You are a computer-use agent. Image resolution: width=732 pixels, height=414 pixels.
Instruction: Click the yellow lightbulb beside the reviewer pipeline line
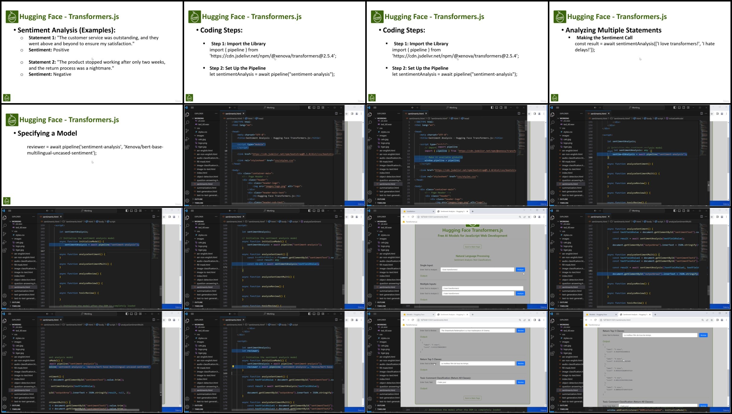[233, 367]
